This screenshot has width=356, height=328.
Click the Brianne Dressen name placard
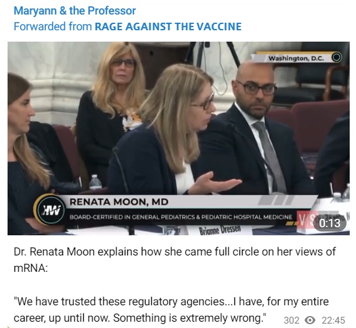(220, 230)
